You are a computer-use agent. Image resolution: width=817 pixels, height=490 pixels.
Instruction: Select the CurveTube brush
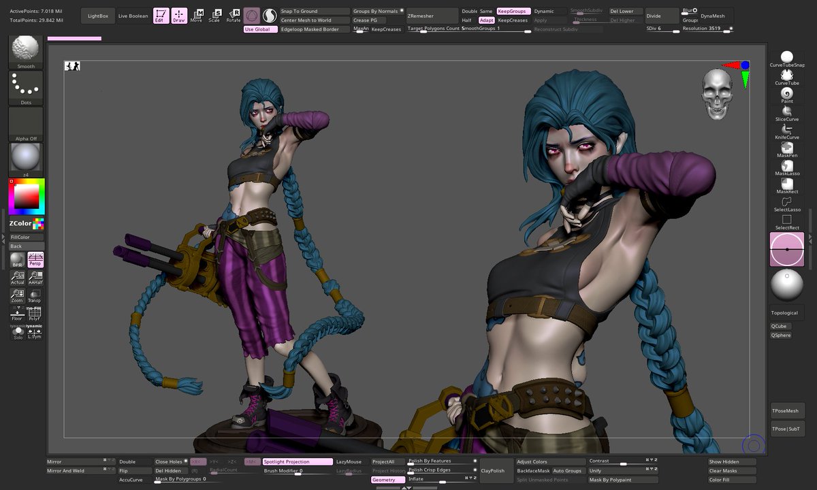[787, 77]
